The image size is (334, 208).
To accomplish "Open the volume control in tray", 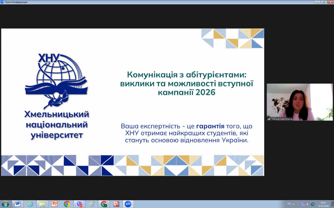I will pyautogui.click(x=308, y=204).
